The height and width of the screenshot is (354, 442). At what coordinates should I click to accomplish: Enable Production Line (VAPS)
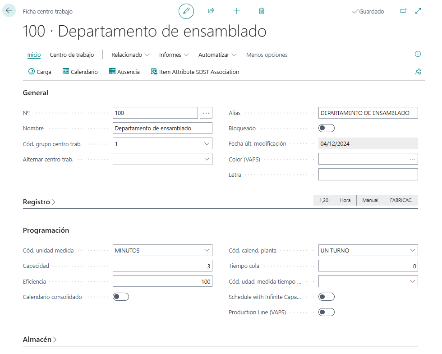[x=327, y=312]
